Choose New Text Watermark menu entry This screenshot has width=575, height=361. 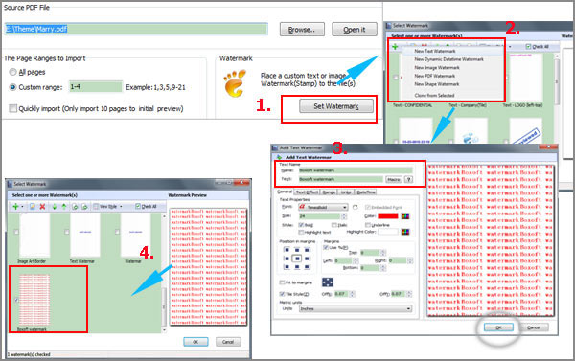pos(435,51)
